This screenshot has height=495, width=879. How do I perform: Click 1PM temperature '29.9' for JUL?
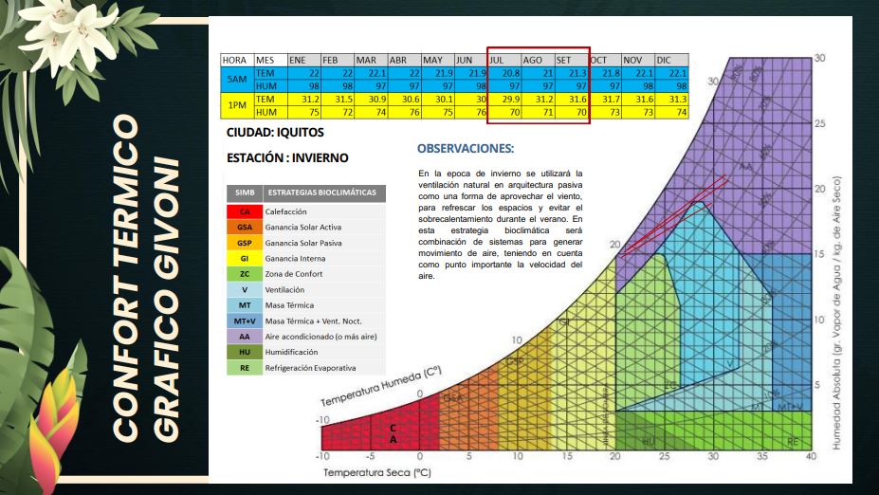pos(504,100)
